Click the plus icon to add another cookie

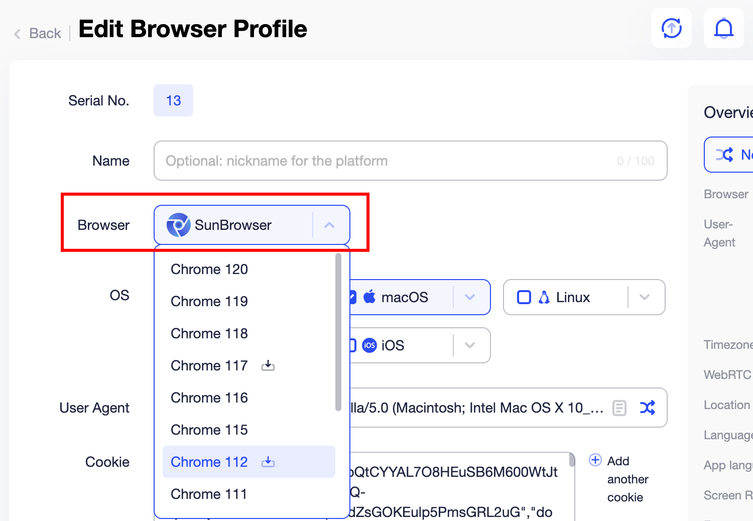click(x=595, y=460)
